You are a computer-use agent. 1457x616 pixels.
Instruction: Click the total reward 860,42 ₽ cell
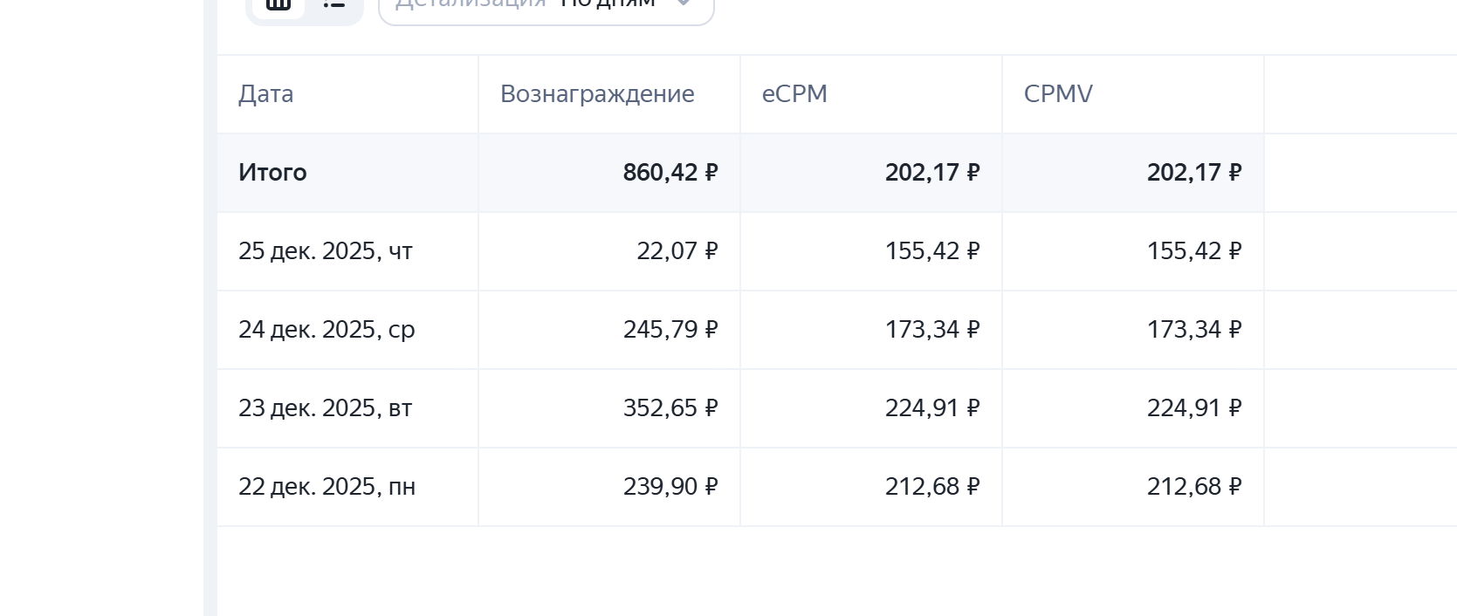pos(670,173)
